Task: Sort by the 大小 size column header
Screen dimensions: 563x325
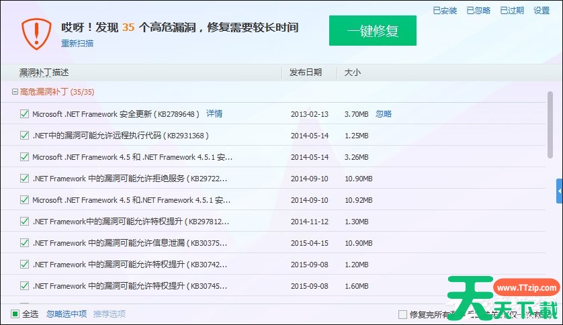Action: pyautogui.click(x=353, y=73)
